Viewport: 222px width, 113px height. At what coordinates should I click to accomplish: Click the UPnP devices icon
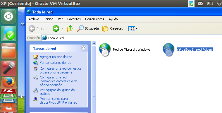[36, 99]
